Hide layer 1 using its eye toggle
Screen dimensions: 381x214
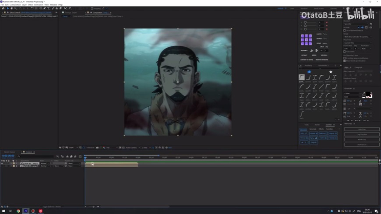pos(2,164)
